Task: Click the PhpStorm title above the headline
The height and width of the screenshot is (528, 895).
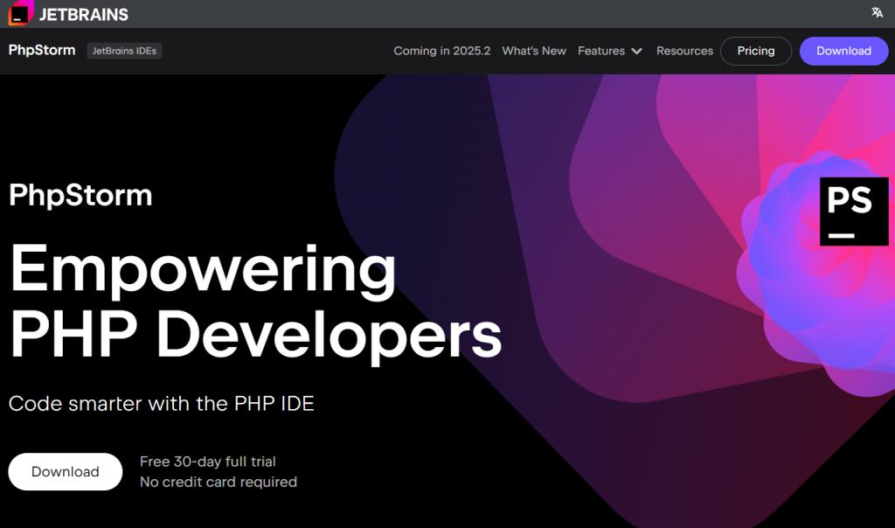Action: (80, 194)
